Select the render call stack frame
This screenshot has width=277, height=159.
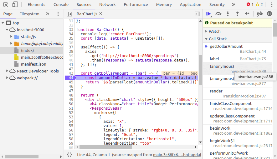click(x=238, y=93)
